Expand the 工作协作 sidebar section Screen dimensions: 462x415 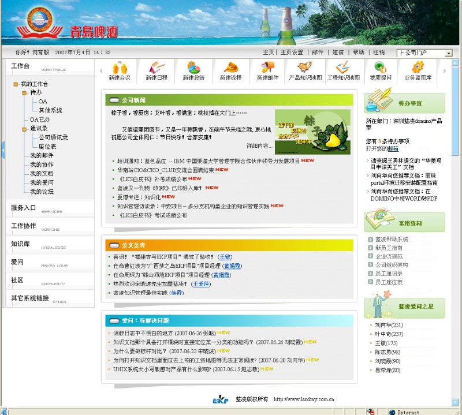pos(50,226)
